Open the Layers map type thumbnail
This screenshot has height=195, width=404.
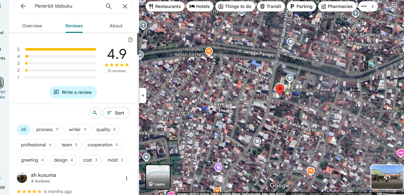pyautogui.click(x=158, y=177)
